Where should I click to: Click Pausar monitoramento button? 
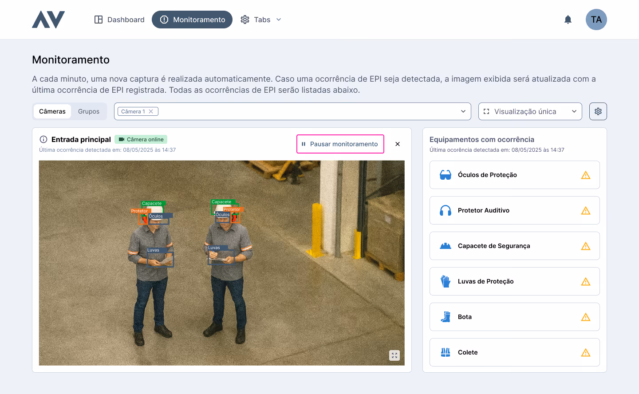340,144
